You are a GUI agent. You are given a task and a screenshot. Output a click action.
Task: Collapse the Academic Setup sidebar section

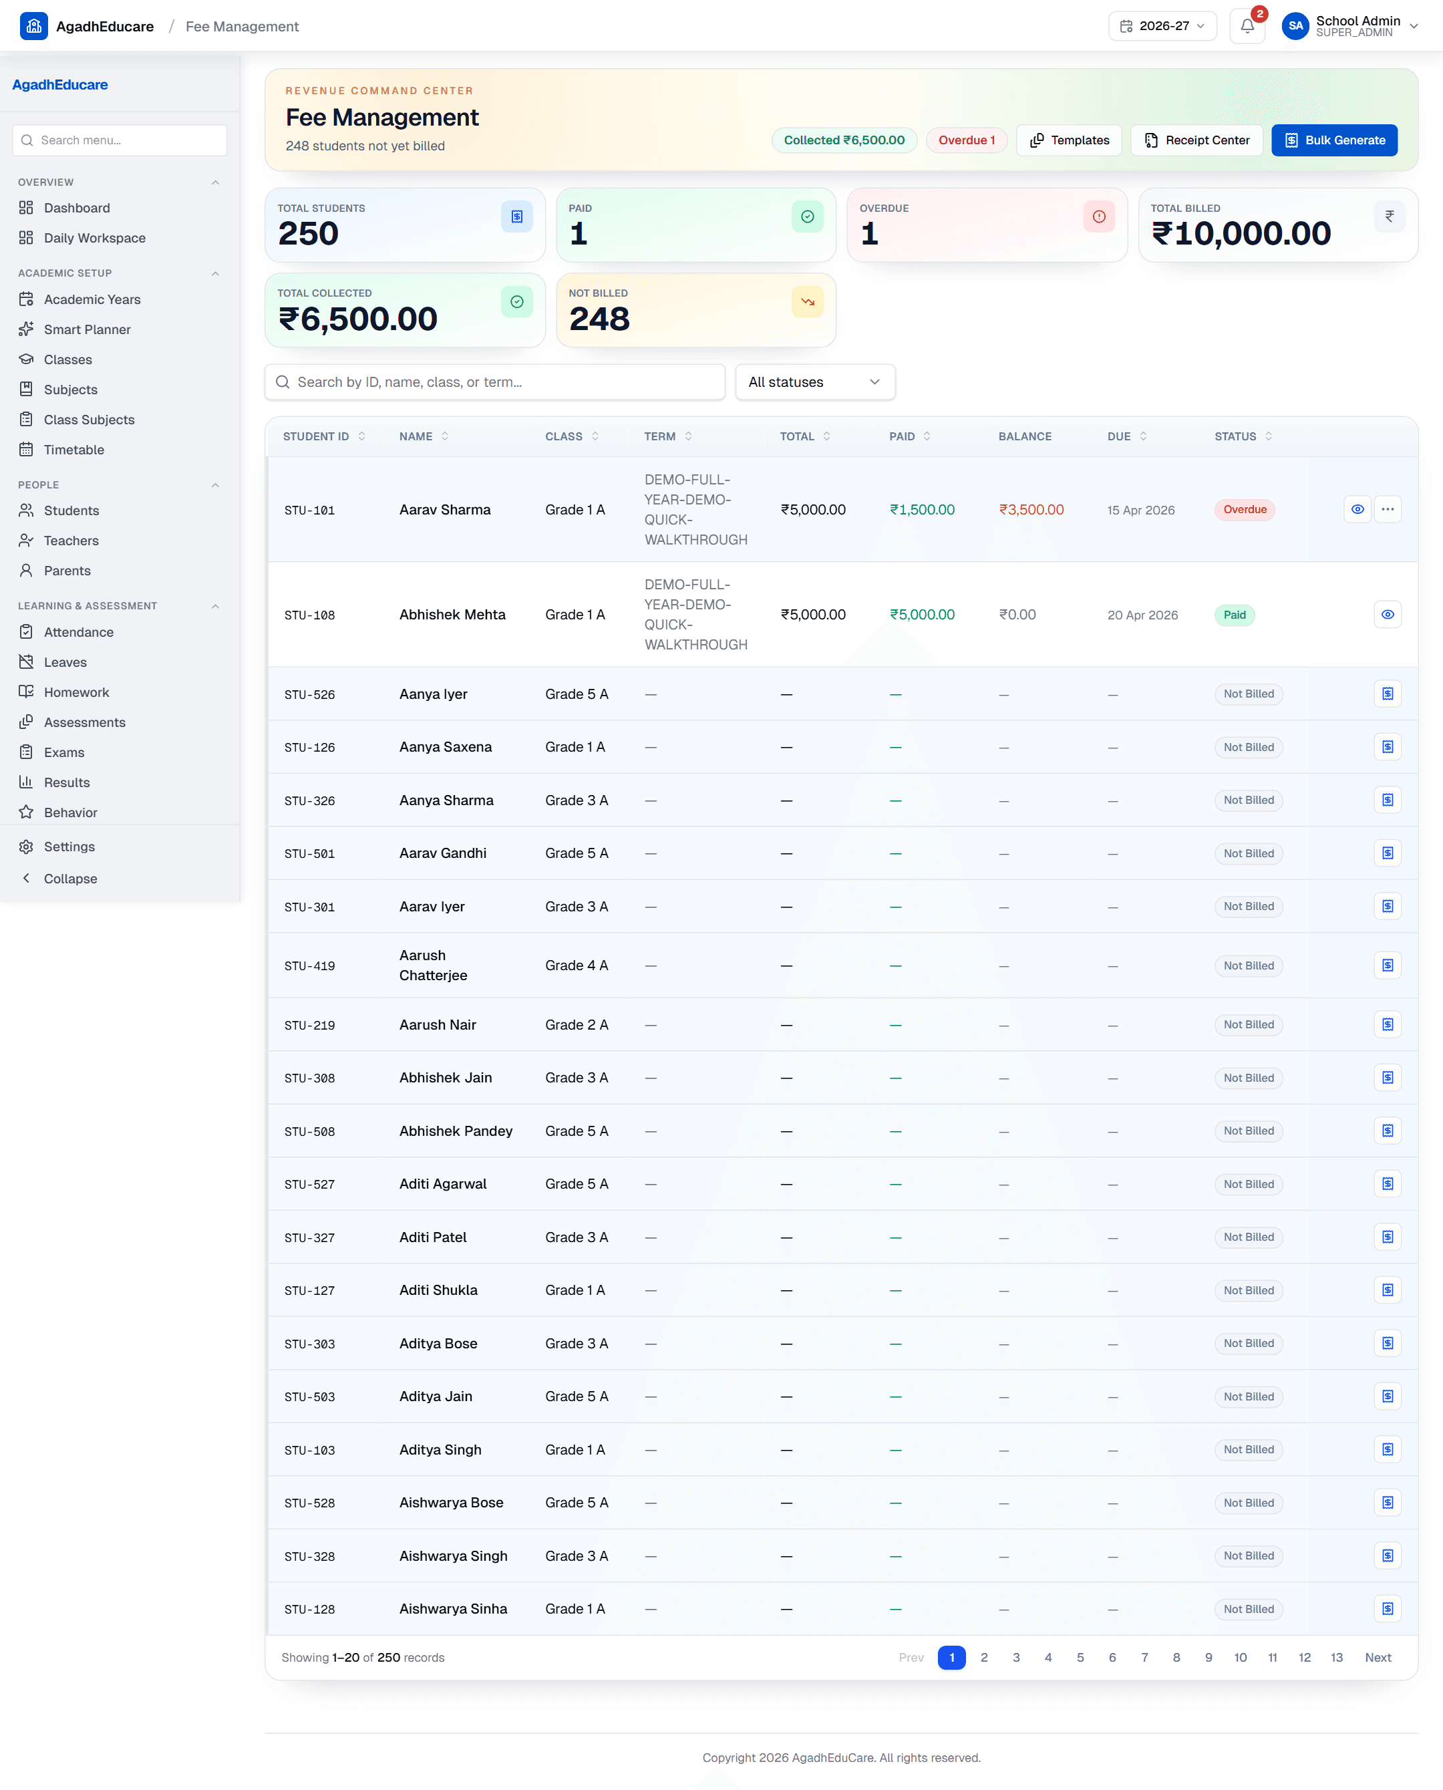pos(215,273)
